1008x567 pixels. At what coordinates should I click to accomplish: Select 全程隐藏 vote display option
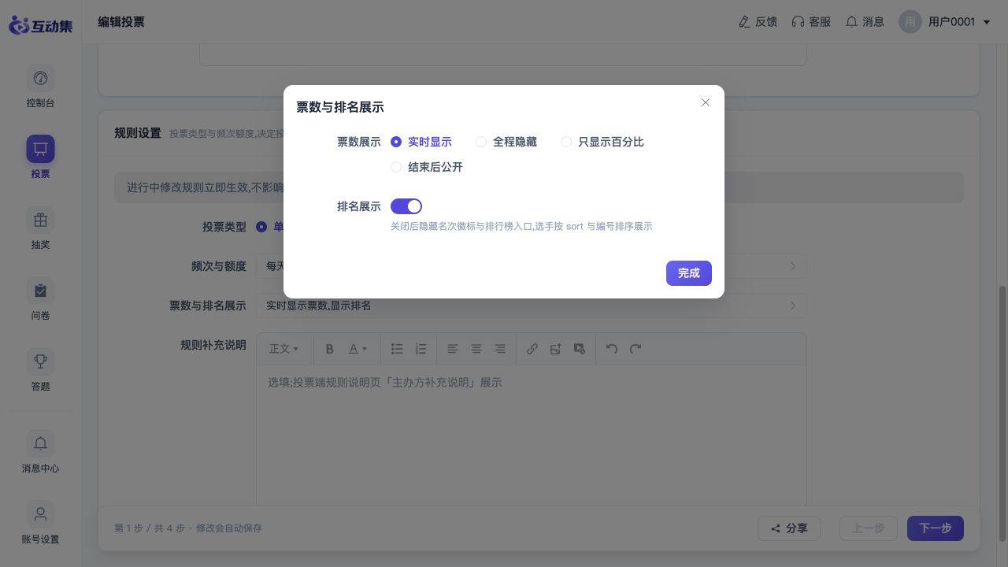click(506, 142)
